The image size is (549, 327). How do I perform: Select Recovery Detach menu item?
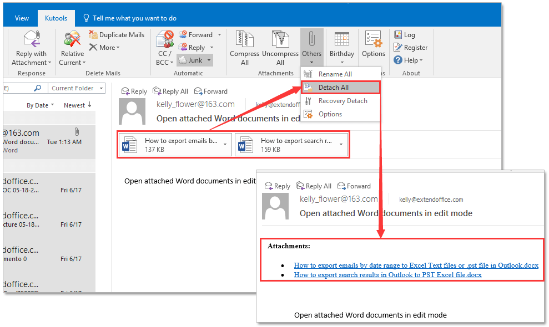[x=343, y=101]
